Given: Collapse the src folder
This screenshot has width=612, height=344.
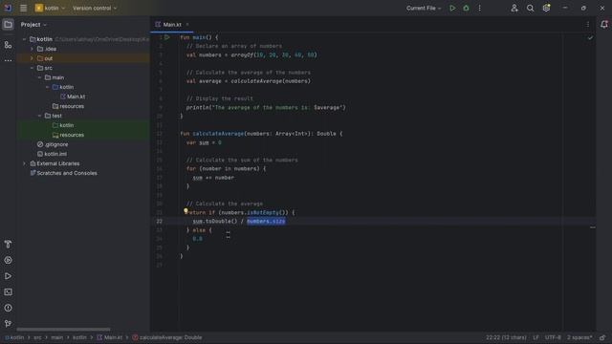Looking at the screenshot, I should (x=32, y=68).
